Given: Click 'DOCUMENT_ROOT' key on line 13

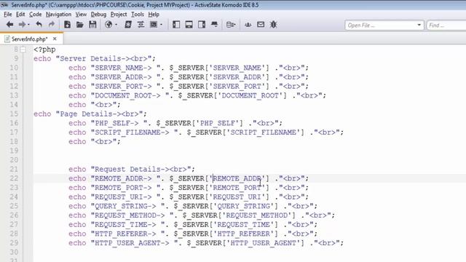Looking at the screenshot, I should (x=250, y=95).
